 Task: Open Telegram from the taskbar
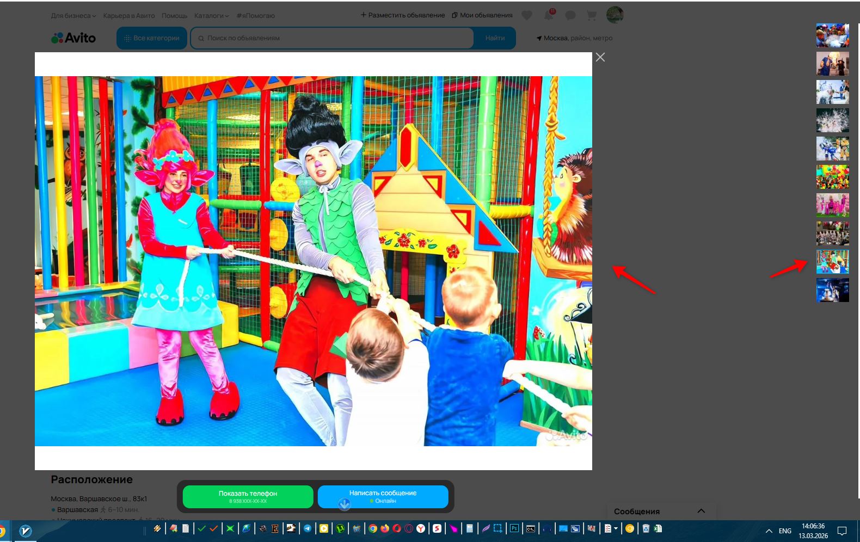coord(308,528)
